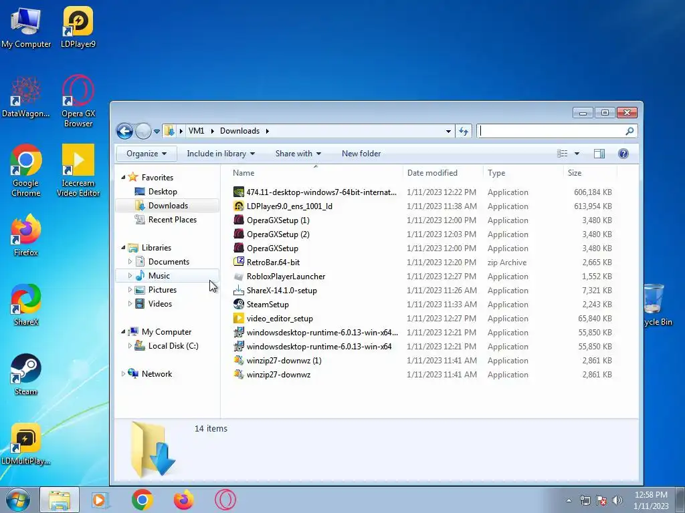Open the My Computer desktop icon

tap(26, 28)
